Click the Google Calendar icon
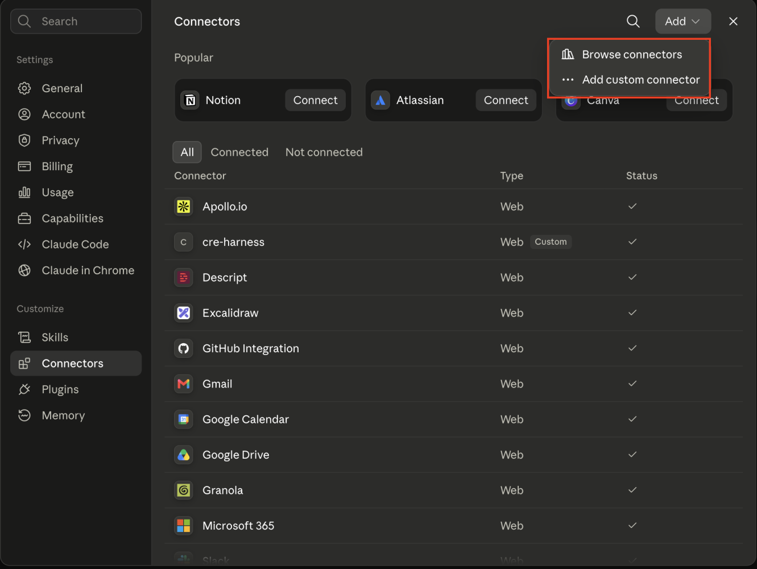 coord(183,419)
